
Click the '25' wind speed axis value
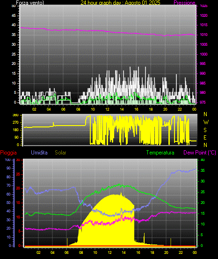click(14, 54)
